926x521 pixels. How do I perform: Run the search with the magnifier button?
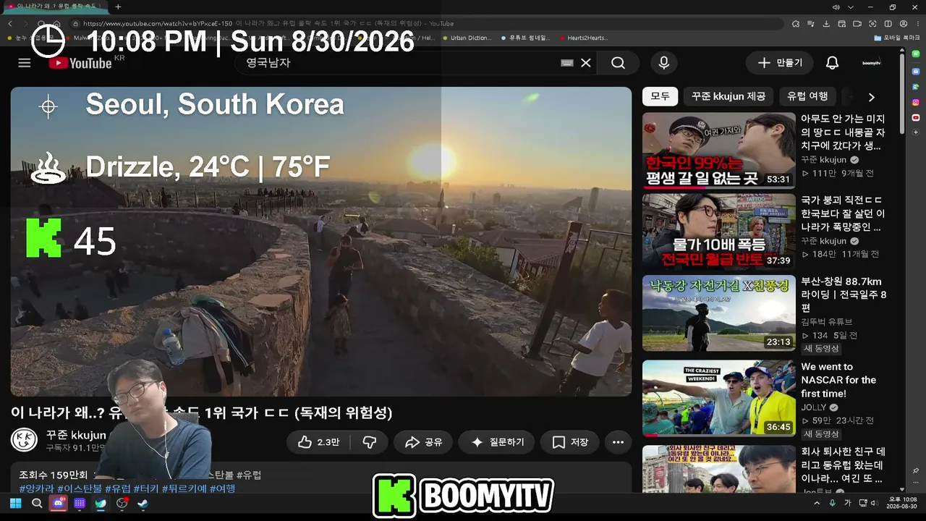[618, 63]
